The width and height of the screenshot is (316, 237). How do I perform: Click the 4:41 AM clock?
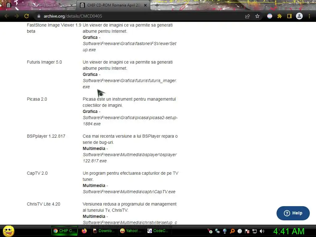point(289,231)
